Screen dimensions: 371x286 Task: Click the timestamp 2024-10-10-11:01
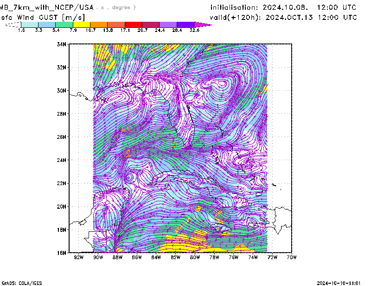339,283
